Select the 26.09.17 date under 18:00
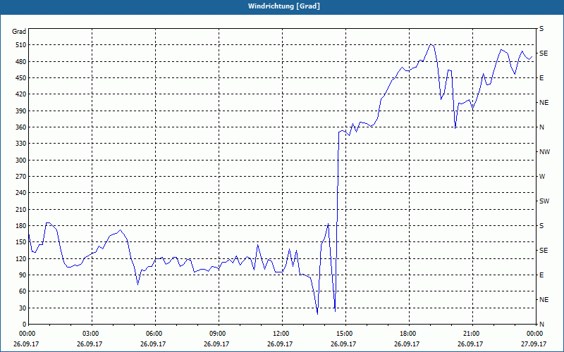 tap(407, 344)
